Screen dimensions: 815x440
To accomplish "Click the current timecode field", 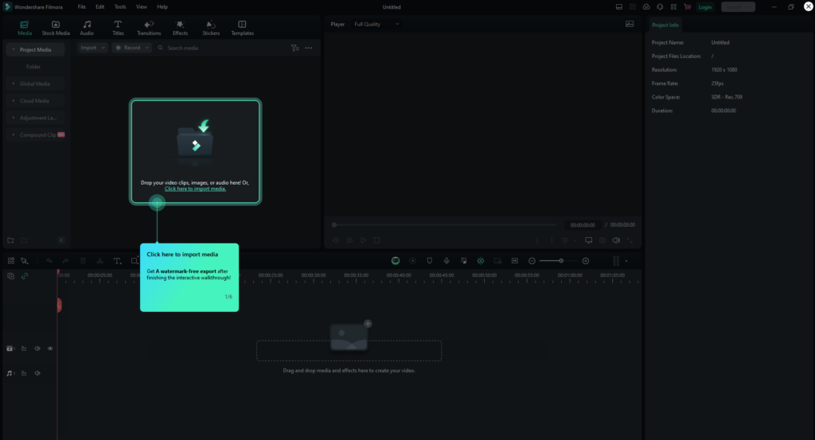I will coord(582,225).
